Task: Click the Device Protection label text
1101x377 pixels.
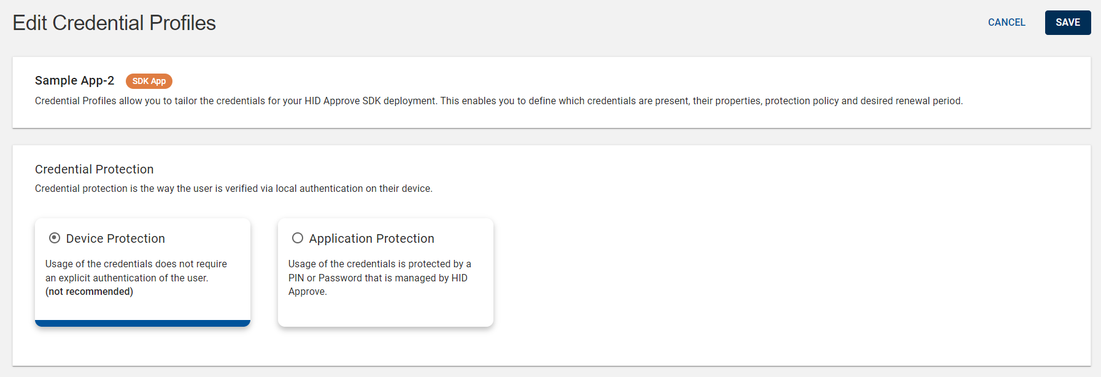Action: (x=115, y=238)
